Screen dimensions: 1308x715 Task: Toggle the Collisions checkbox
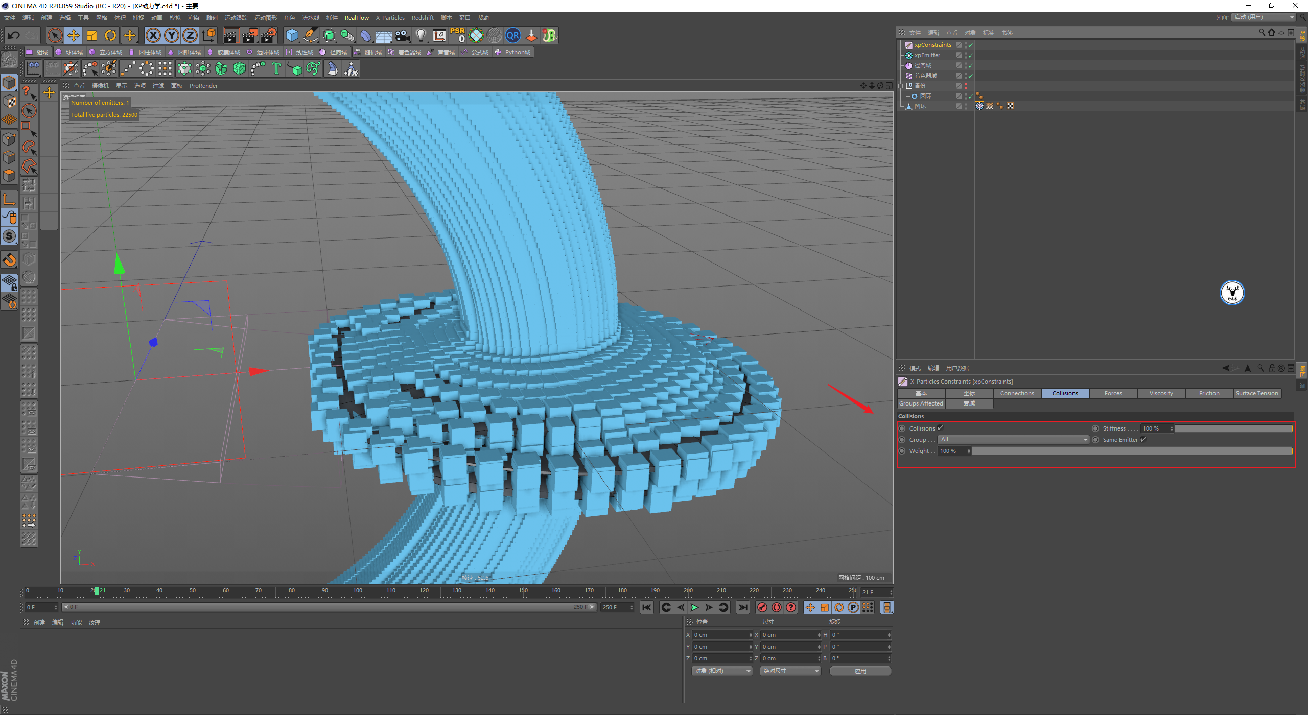coord(940,428)
